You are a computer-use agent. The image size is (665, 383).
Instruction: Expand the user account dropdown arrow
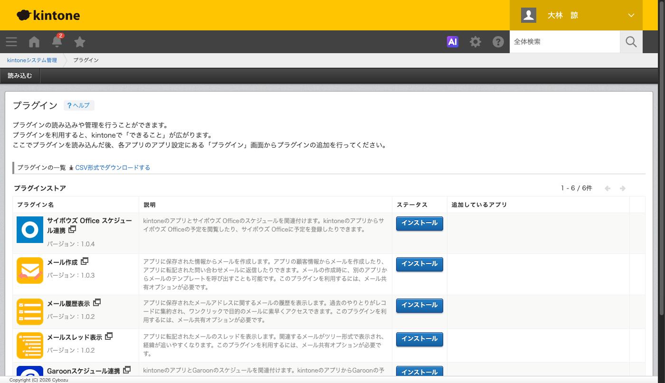click(631, 15)
